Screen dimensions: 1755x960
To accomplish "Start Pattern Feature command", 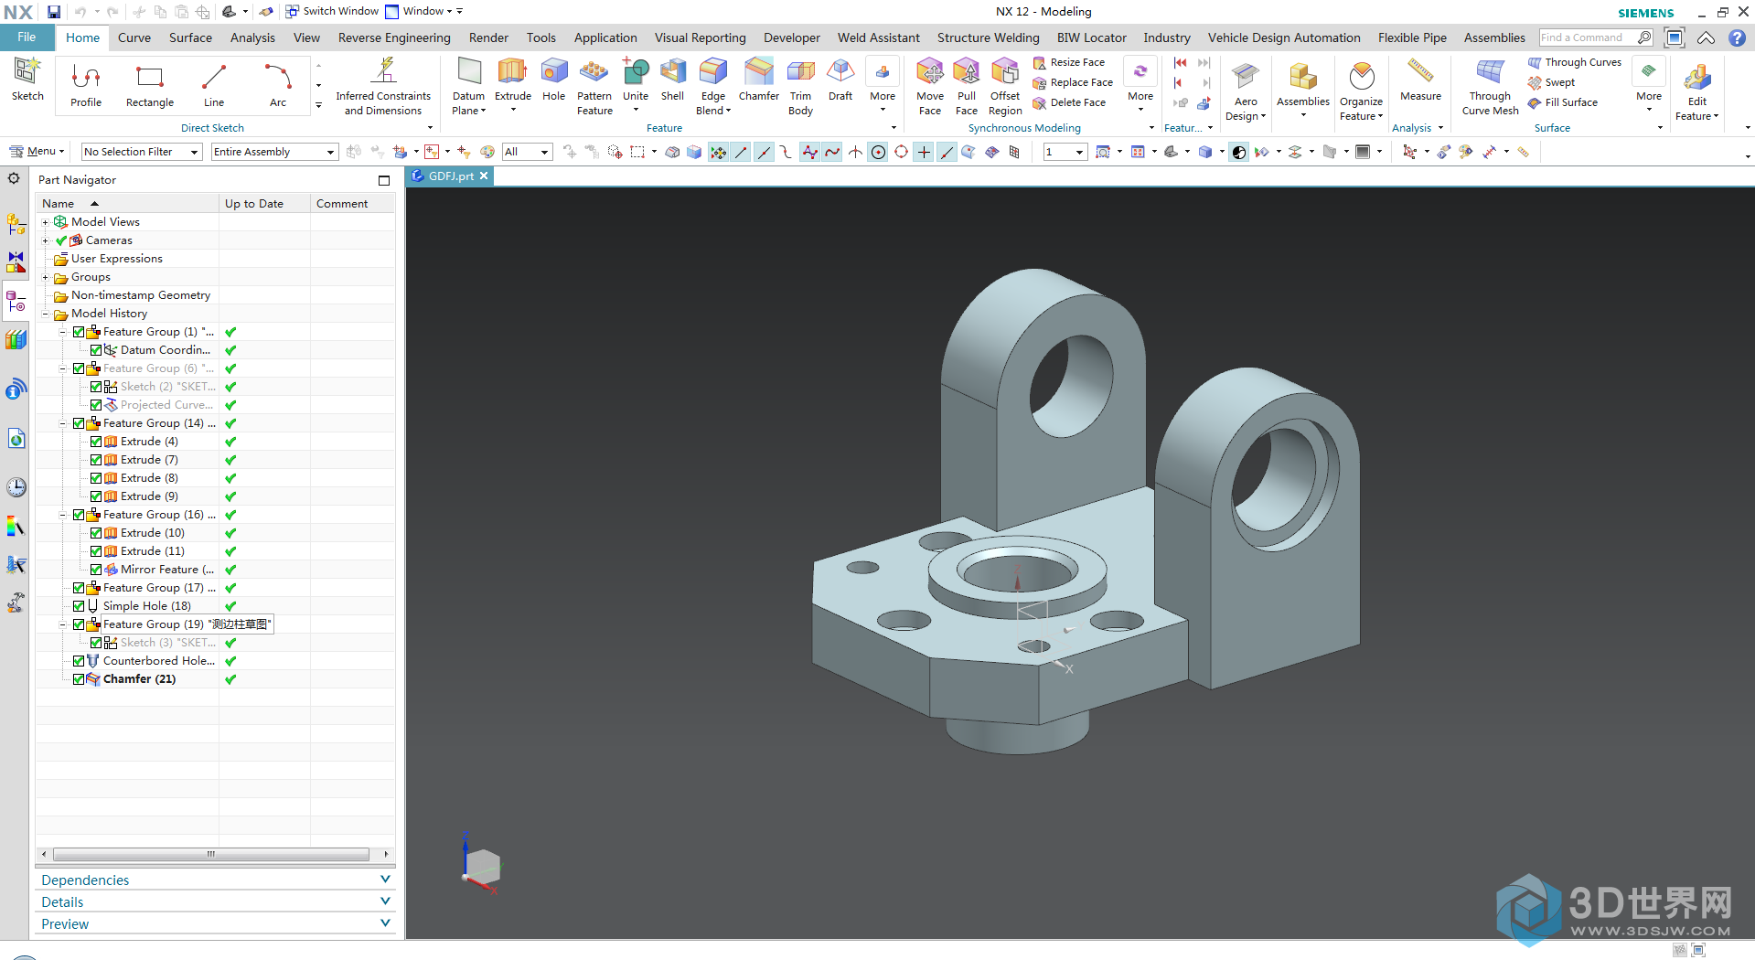I will [x=594, y=86].
